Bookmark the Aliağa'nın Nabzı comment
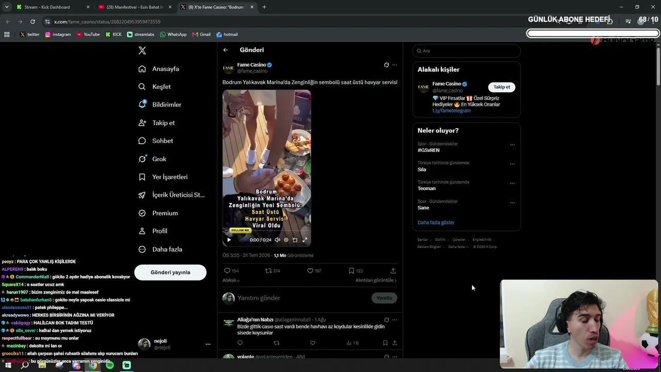661x372 pixels. click(x=385, y=343)
